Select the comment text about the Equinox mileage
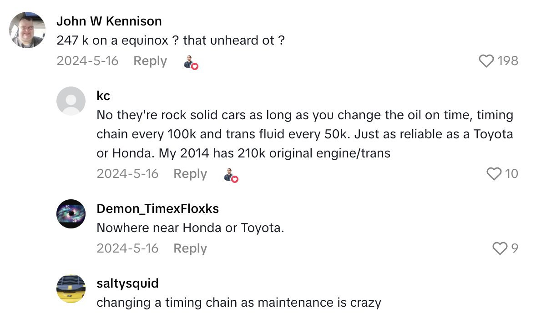The width and height of the screenshot is (536, 314). (x=171, y=40)
